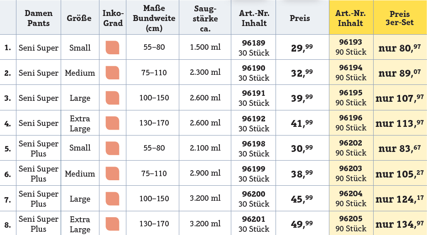Click the Preis 3er-Set yellow header
The image size is (427, 235).
pos(400,18)
